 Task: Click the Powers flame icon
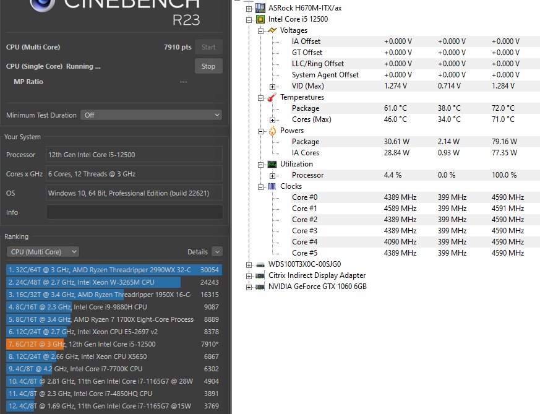point(272,131)
